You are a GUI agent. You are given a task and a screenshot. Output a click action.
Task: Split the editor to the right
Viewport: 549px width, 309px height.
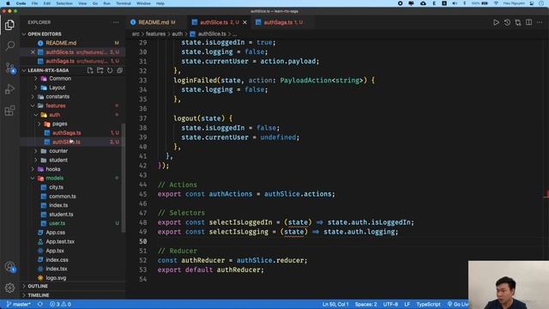pos(528,22)
